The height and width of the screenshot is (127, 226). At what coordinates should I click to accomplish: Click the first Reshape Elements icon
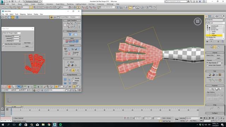coord(69,34)
